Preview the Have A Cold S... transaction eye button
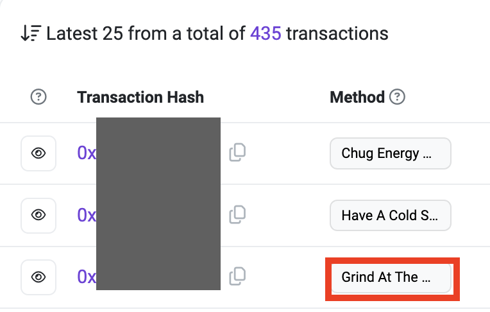Viewport: 490px width, 312px height. (38, 215)
